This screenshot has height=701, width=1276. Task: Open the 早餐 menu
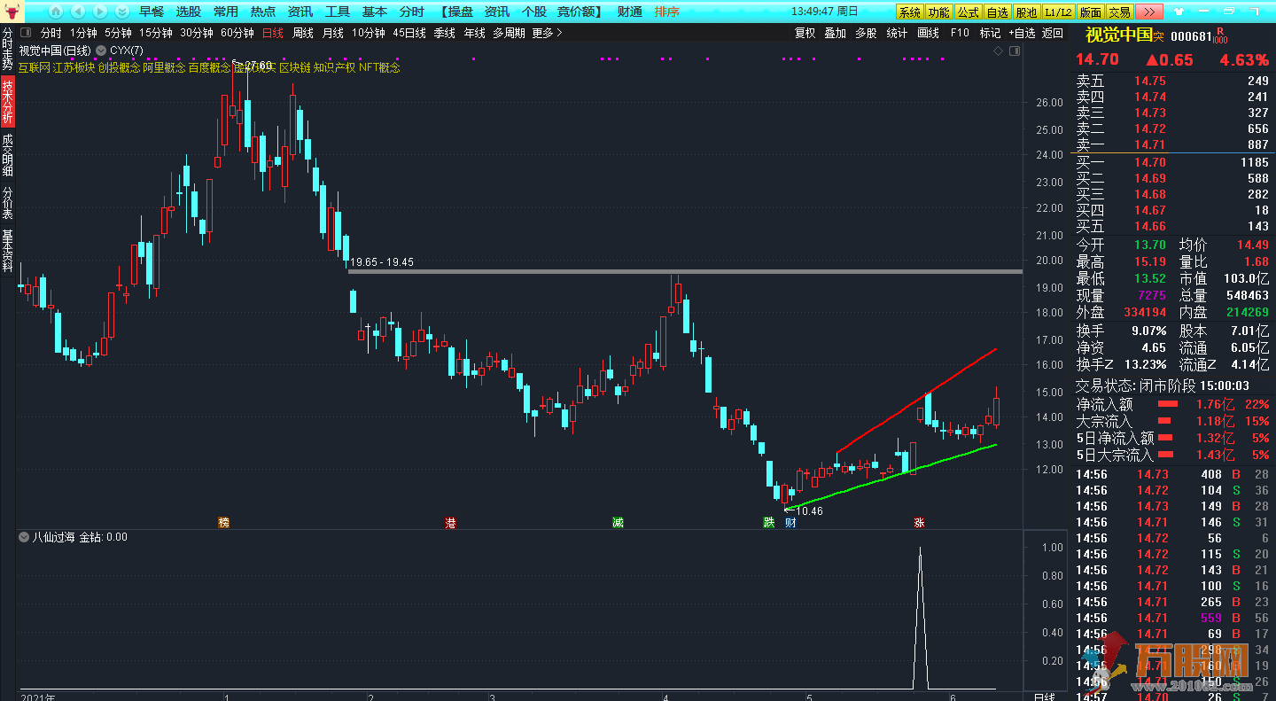pyautogui.click(x=152, y=12)
